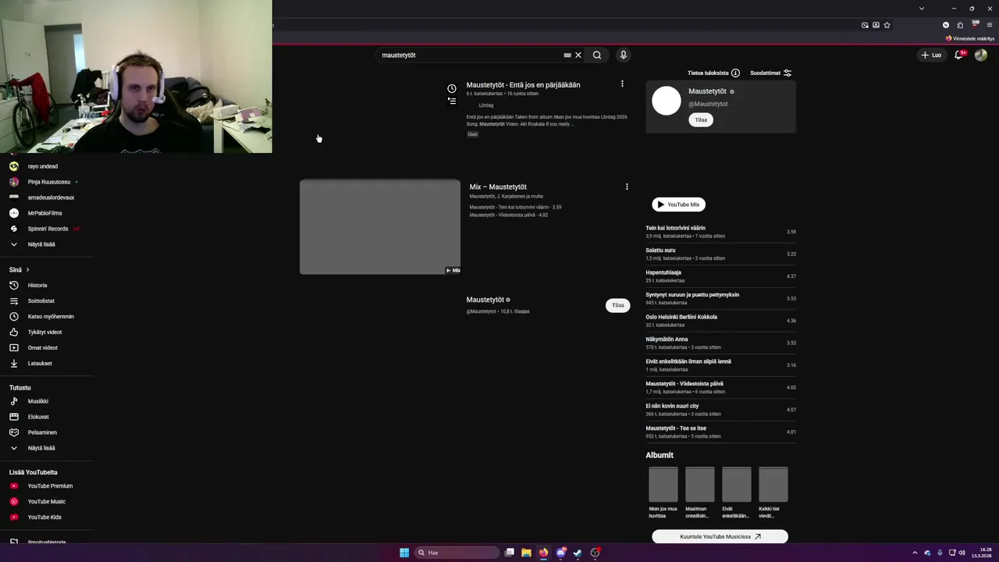Click the Luo create button
This screenshot has width=999, height=562.
pos(931,55)
